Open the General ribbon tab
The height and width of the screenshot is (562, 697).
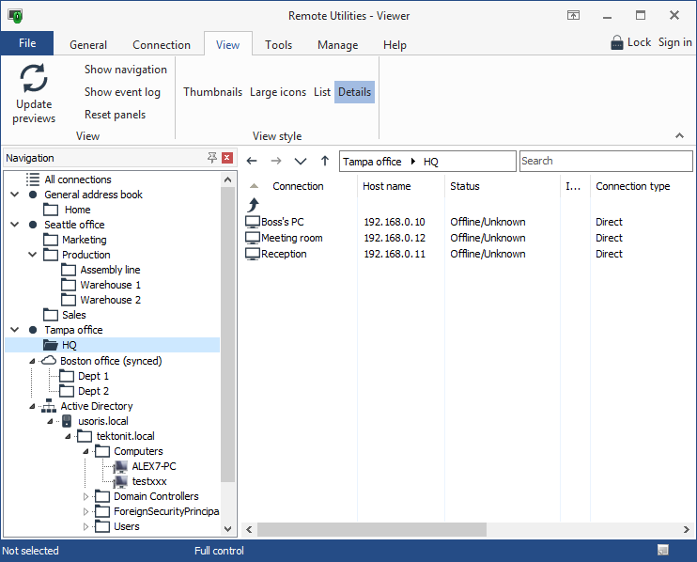(88, 45)
